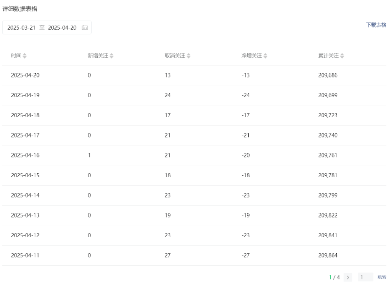This screenshot has width=389, height=283.
Task: Sort by 取消关注 column sort icon
Action: 189,56
